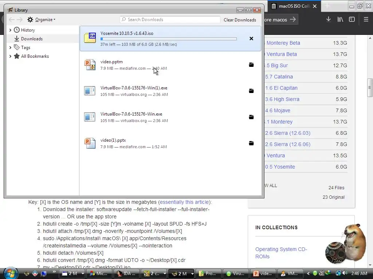
Task: Cancel the Yosemite ISO download
Action: tap(251, 39)
